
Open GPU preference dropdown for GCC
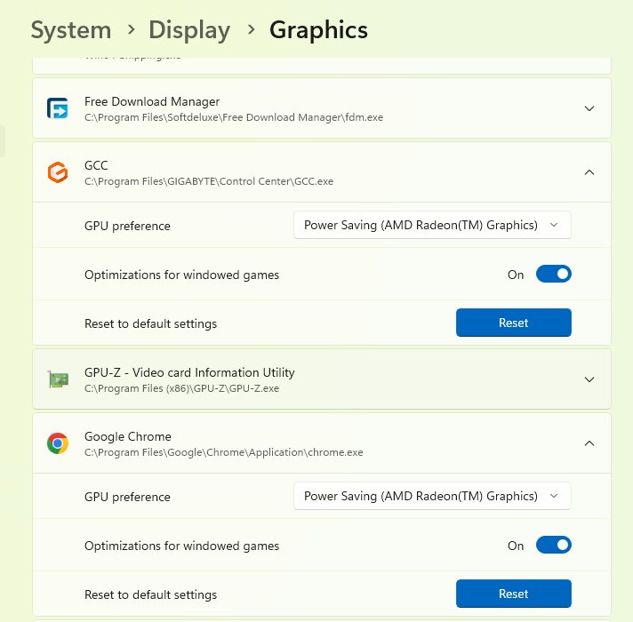(432, 225)
